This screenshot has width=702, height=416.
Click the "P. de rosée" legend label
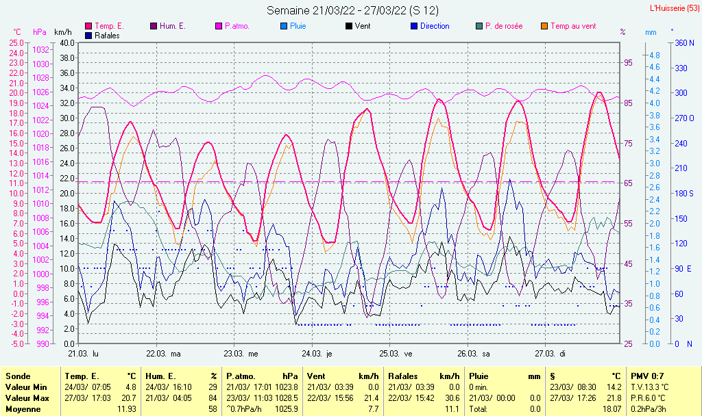coord(504,27)
